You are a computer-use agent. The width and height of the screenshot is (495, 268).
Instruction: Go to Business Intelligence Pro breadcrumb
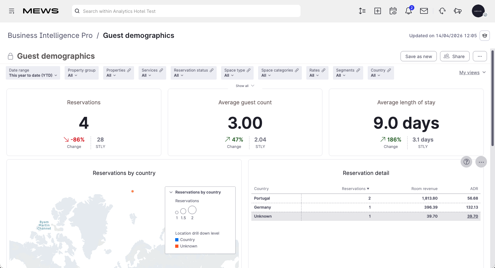[50, 35]
